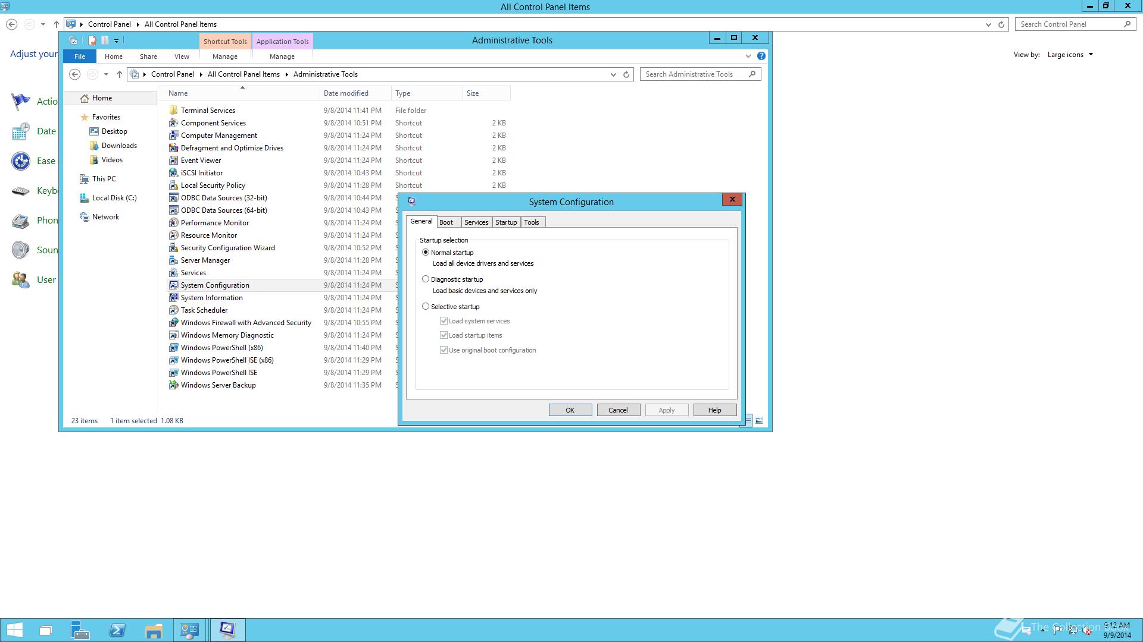1143x642 pixels.
Task: Click the Component Services shortcut icon
Action: [173, 123]
